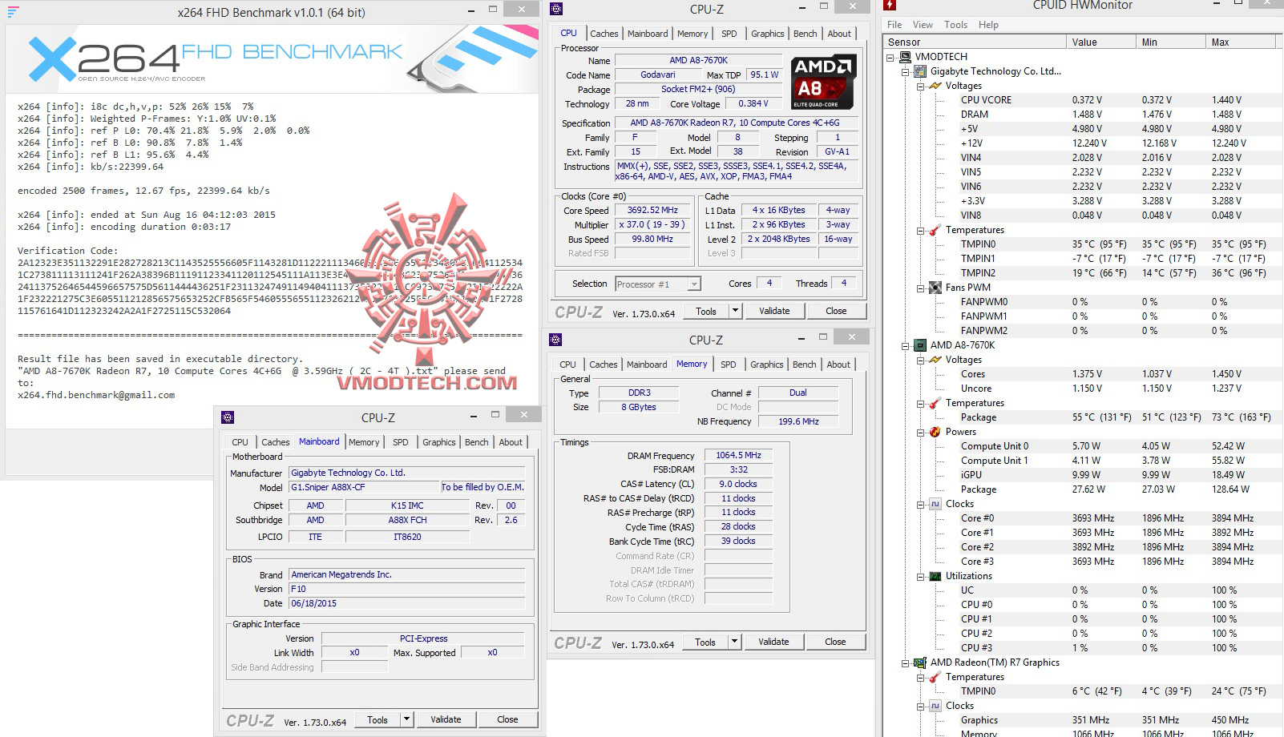This screenshot has height=737, width=1284.
Task: Open the Tools dropdown arrow in the CPU-Z Memory window
Action: coord(734,642)
